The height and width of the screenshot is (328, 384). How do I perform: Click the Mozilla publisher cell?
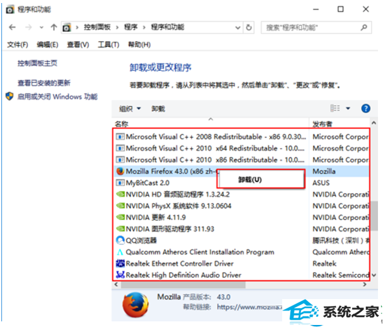(324, 171)
